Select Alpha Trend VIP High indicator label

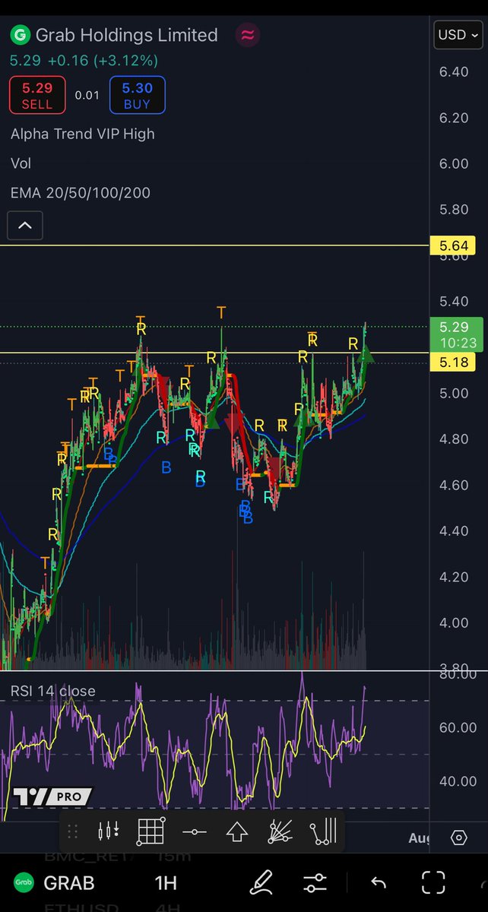[x=83, y=134]
